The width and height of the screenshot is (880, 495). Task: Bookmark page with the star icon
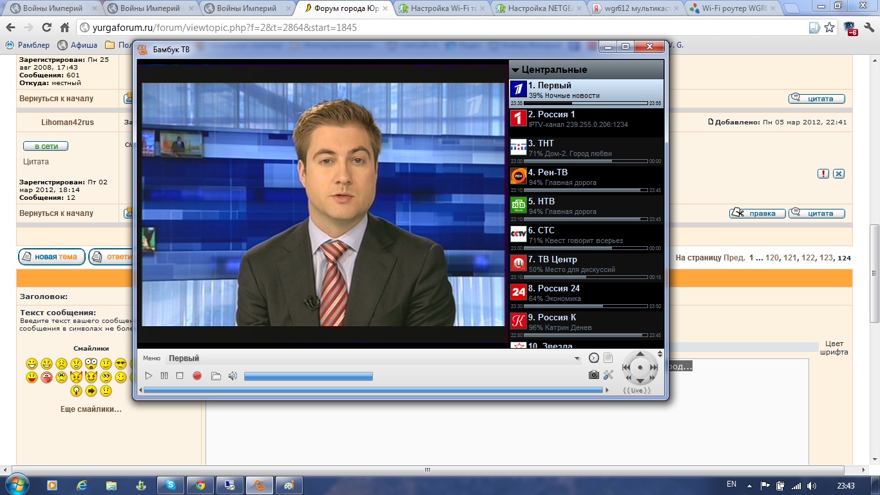point(829,28)
